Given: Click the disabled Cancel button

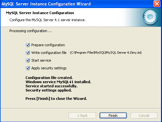Looking at the screenshot, I should tap(144, 116).
